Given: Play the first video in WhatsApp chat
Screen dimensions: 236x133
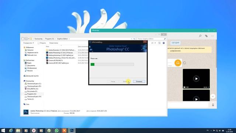Looking at the screenshot, I should [x=196, y=79].
